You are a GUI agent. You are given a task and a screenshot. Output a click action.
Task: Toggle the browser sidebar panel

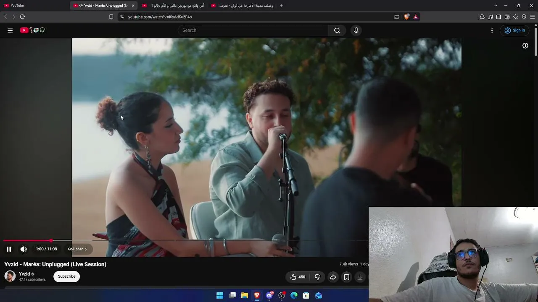[498, 17]
